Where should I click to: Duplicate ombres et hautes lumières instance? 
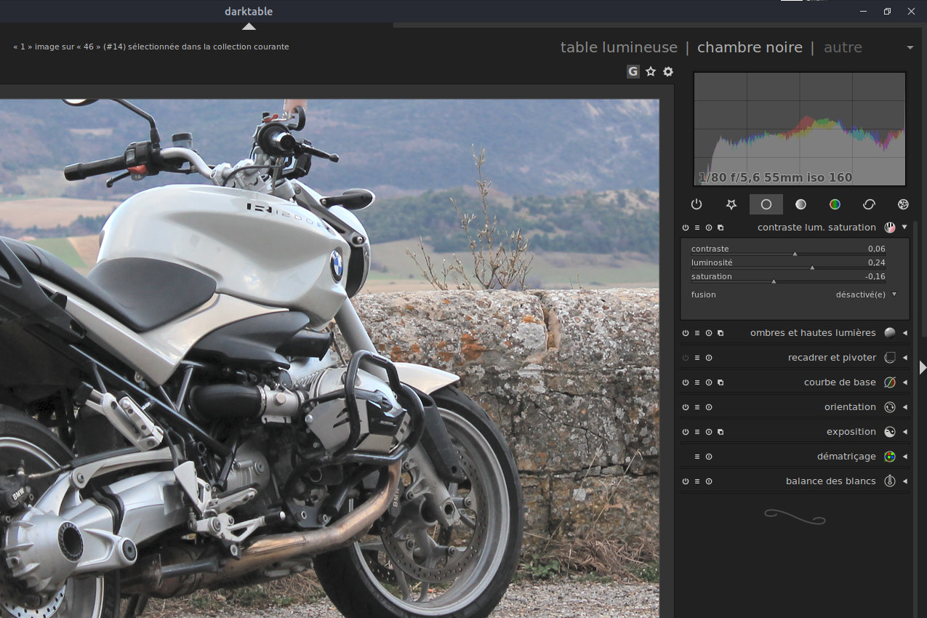(x=721, y=333)
